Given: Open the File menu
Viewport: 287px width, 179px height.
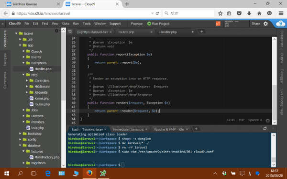Looking at the screenshot, I should point(27,23).
